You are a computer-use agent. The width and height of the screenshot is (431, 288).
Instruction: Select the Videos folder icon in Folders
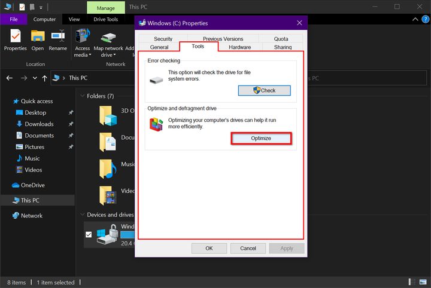108,195
